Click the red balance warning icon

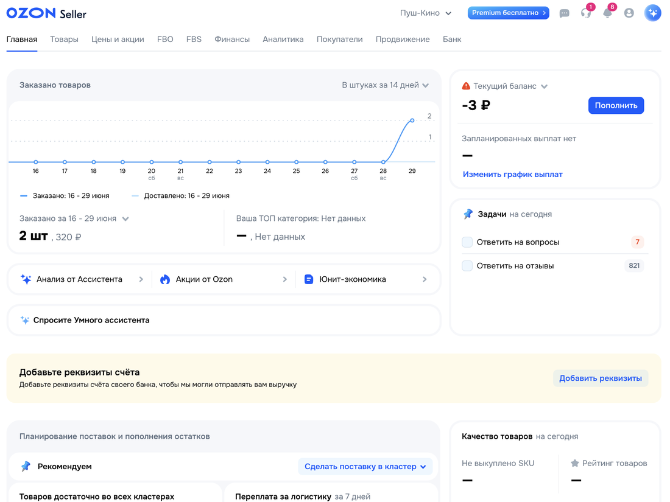(x=466, y=86)
